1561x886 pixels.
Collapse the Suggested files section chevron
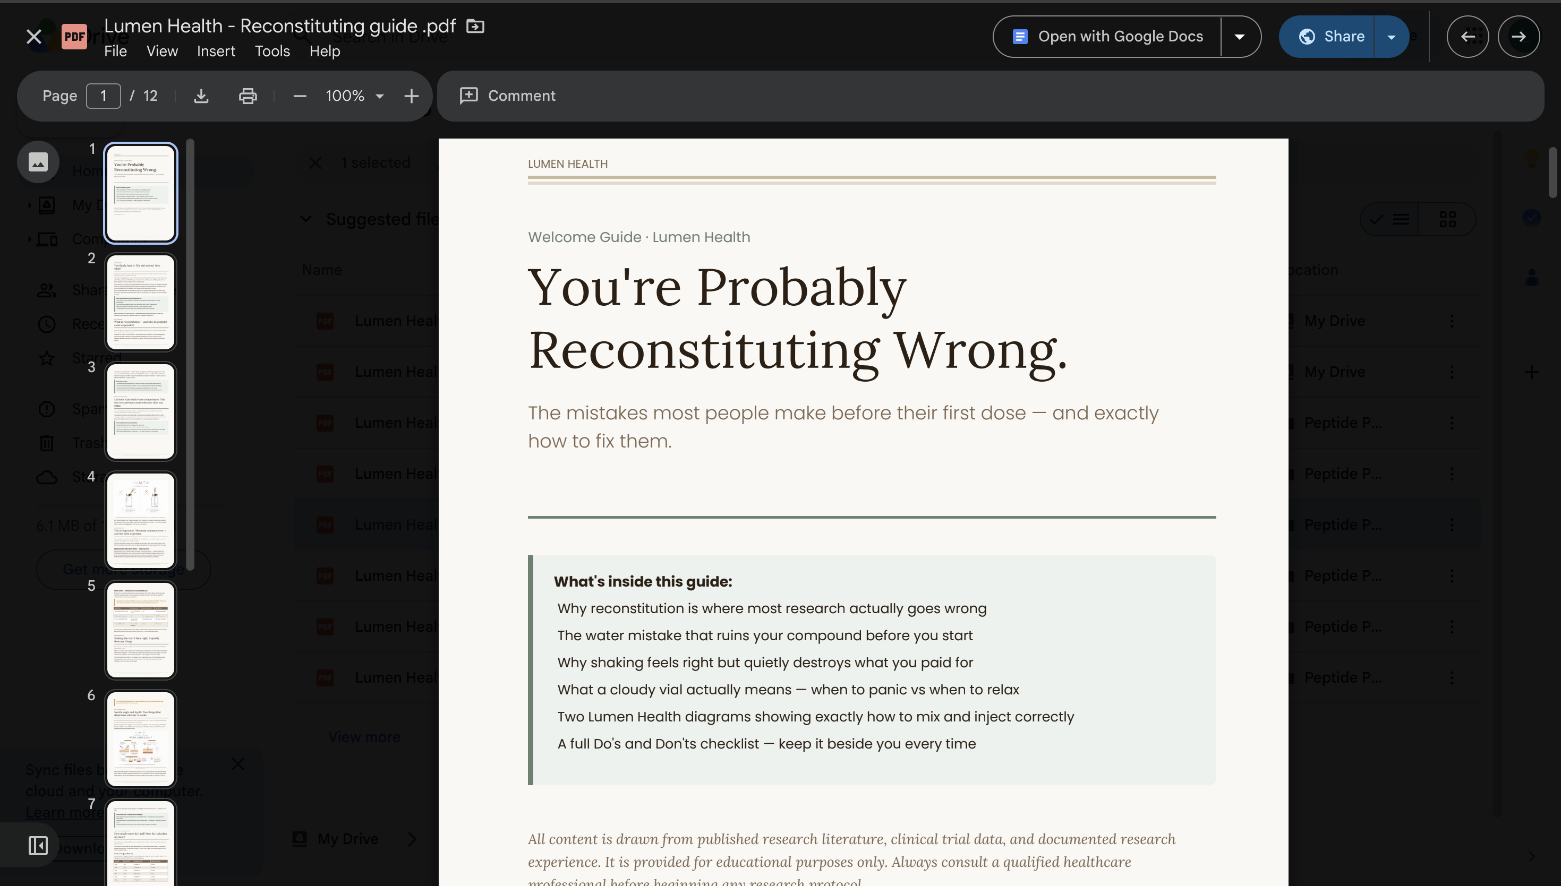(x=306, y=219)
